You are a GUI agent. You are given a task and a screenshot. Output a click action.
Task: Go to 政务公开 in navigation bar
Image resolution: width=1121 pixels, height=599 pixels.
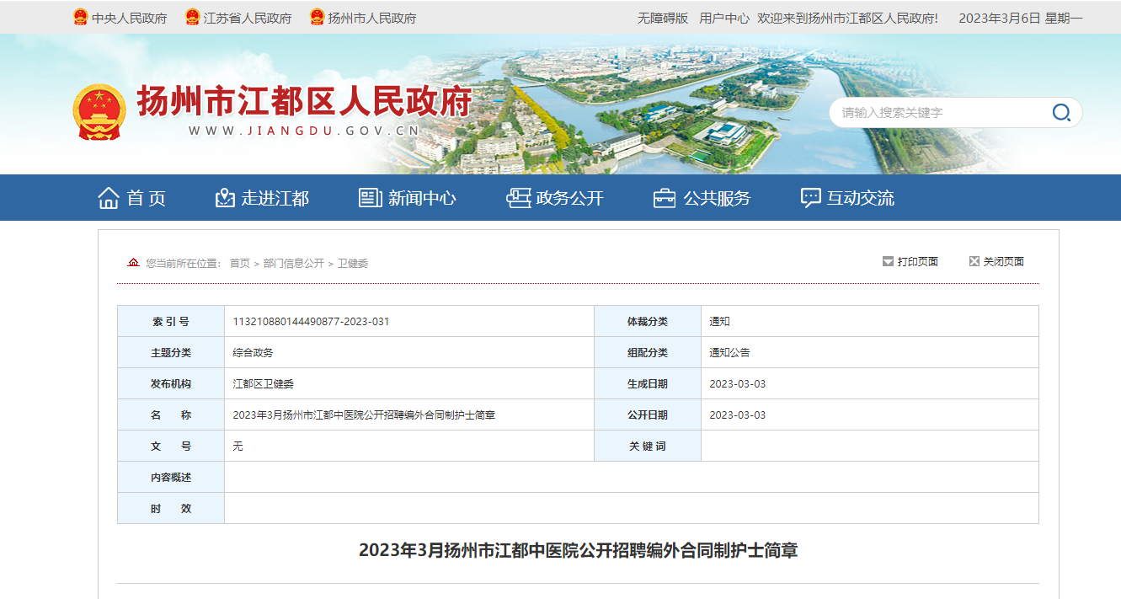[x=570, y=198]
